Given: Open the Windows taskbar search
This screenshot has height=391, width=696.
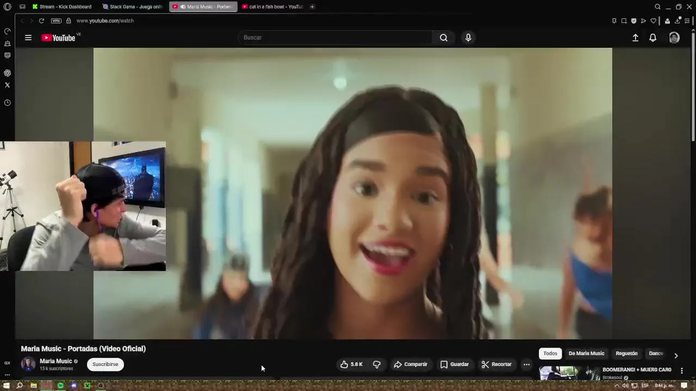Looking at the screenshot, I should (x=20, y=386).
